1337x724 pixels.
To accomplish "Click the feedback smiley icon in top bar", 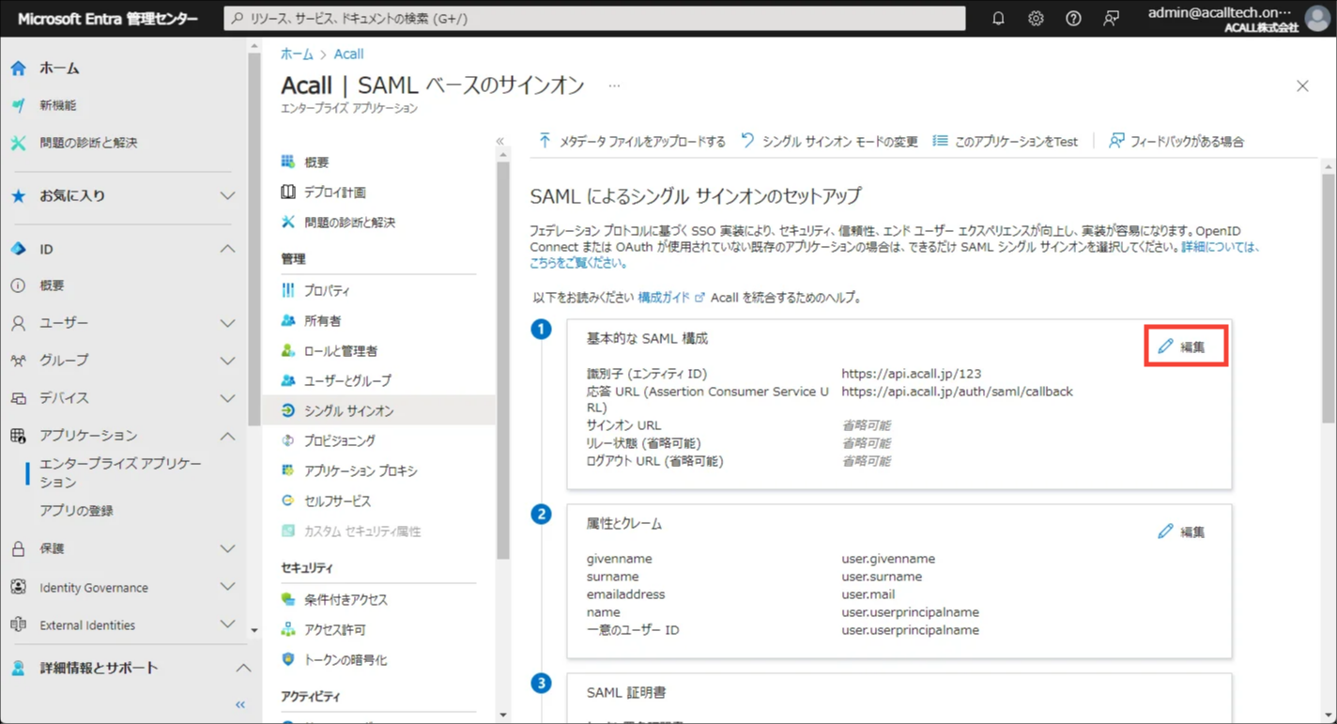I will [1111, 18].
